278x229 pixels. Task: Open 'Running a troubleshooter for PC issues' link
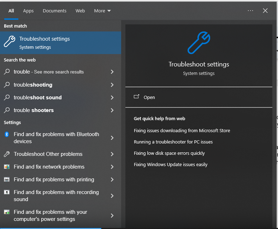[x=173, y=142]
